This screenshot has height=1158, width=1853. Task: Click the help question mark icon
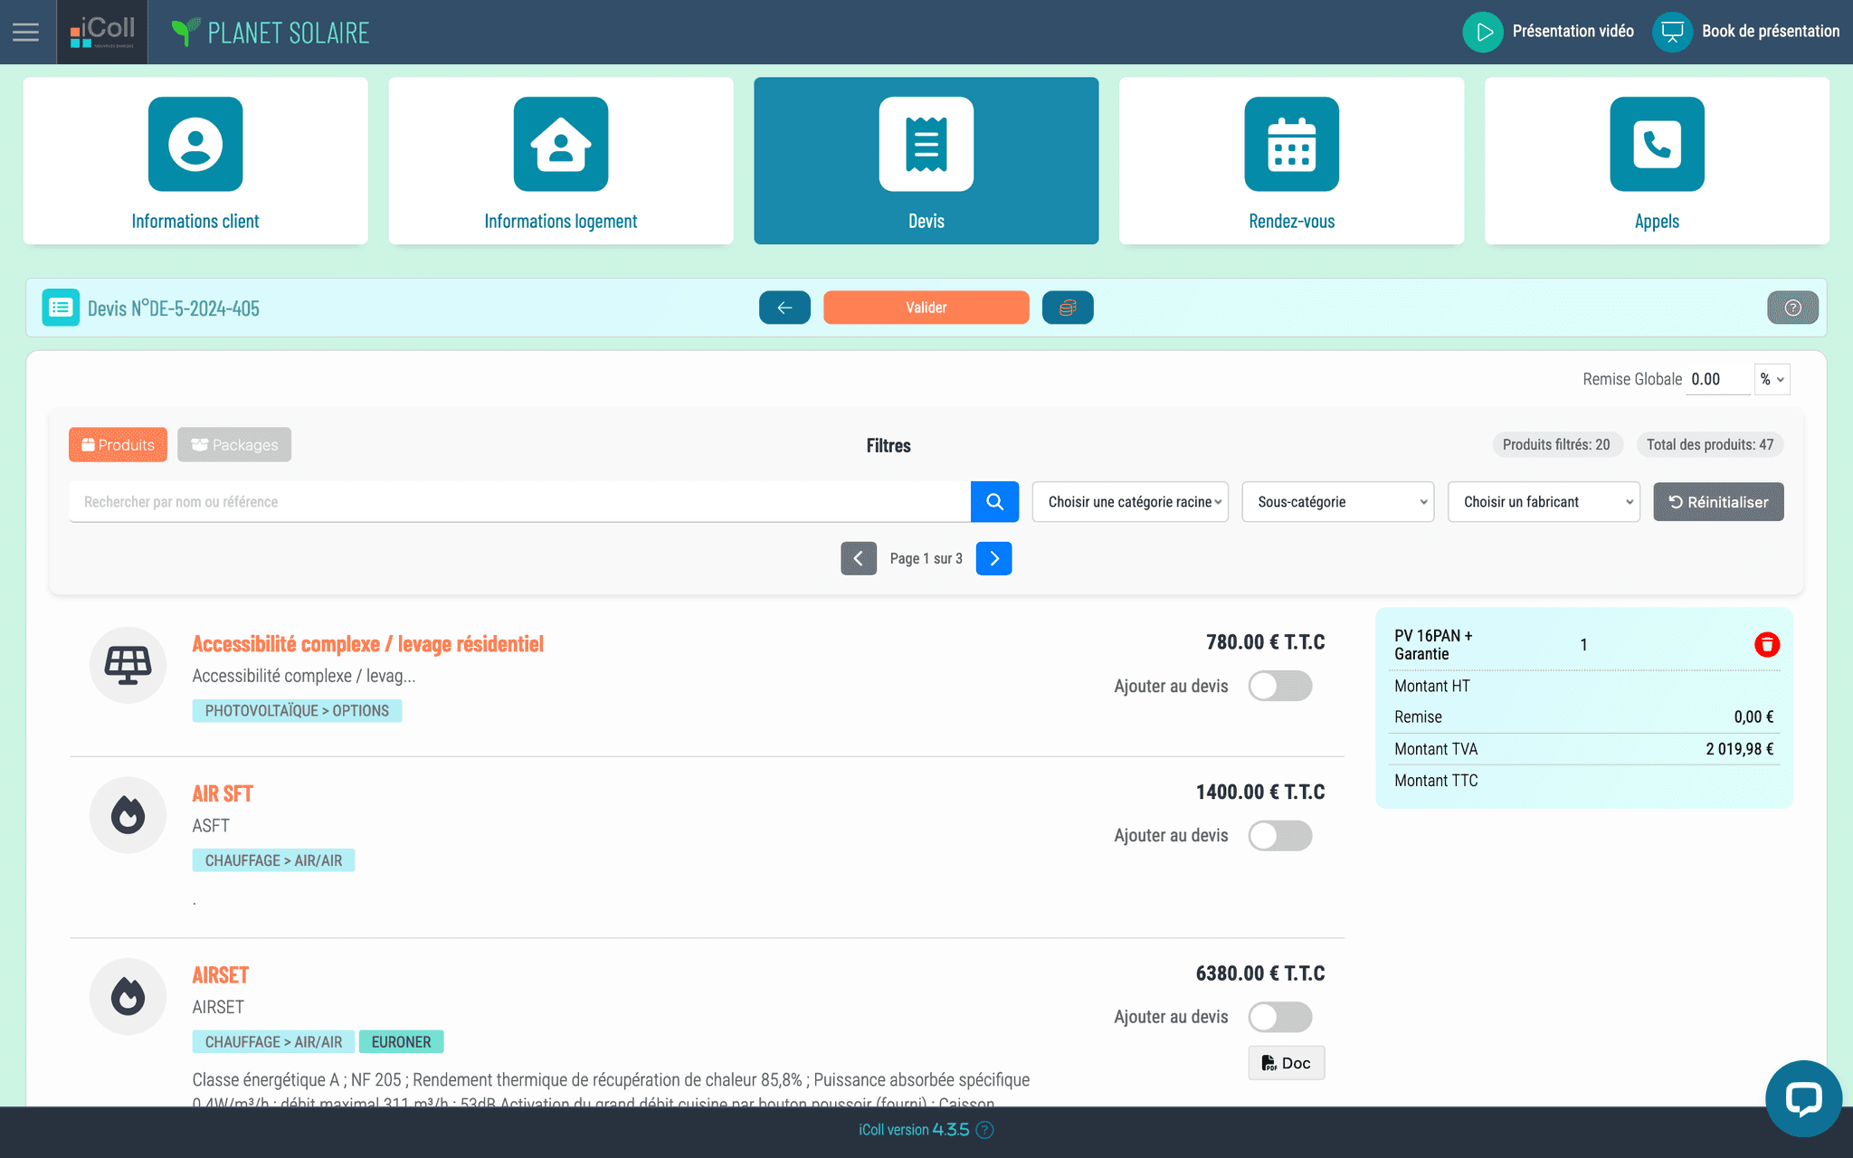1793,308
